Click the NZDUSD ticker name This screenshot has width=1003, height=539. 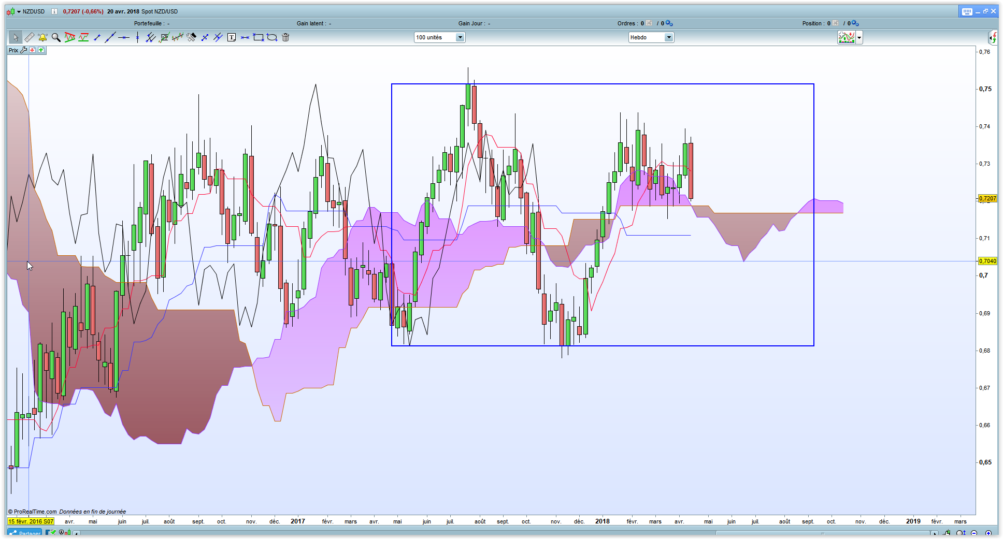[34, 11]
